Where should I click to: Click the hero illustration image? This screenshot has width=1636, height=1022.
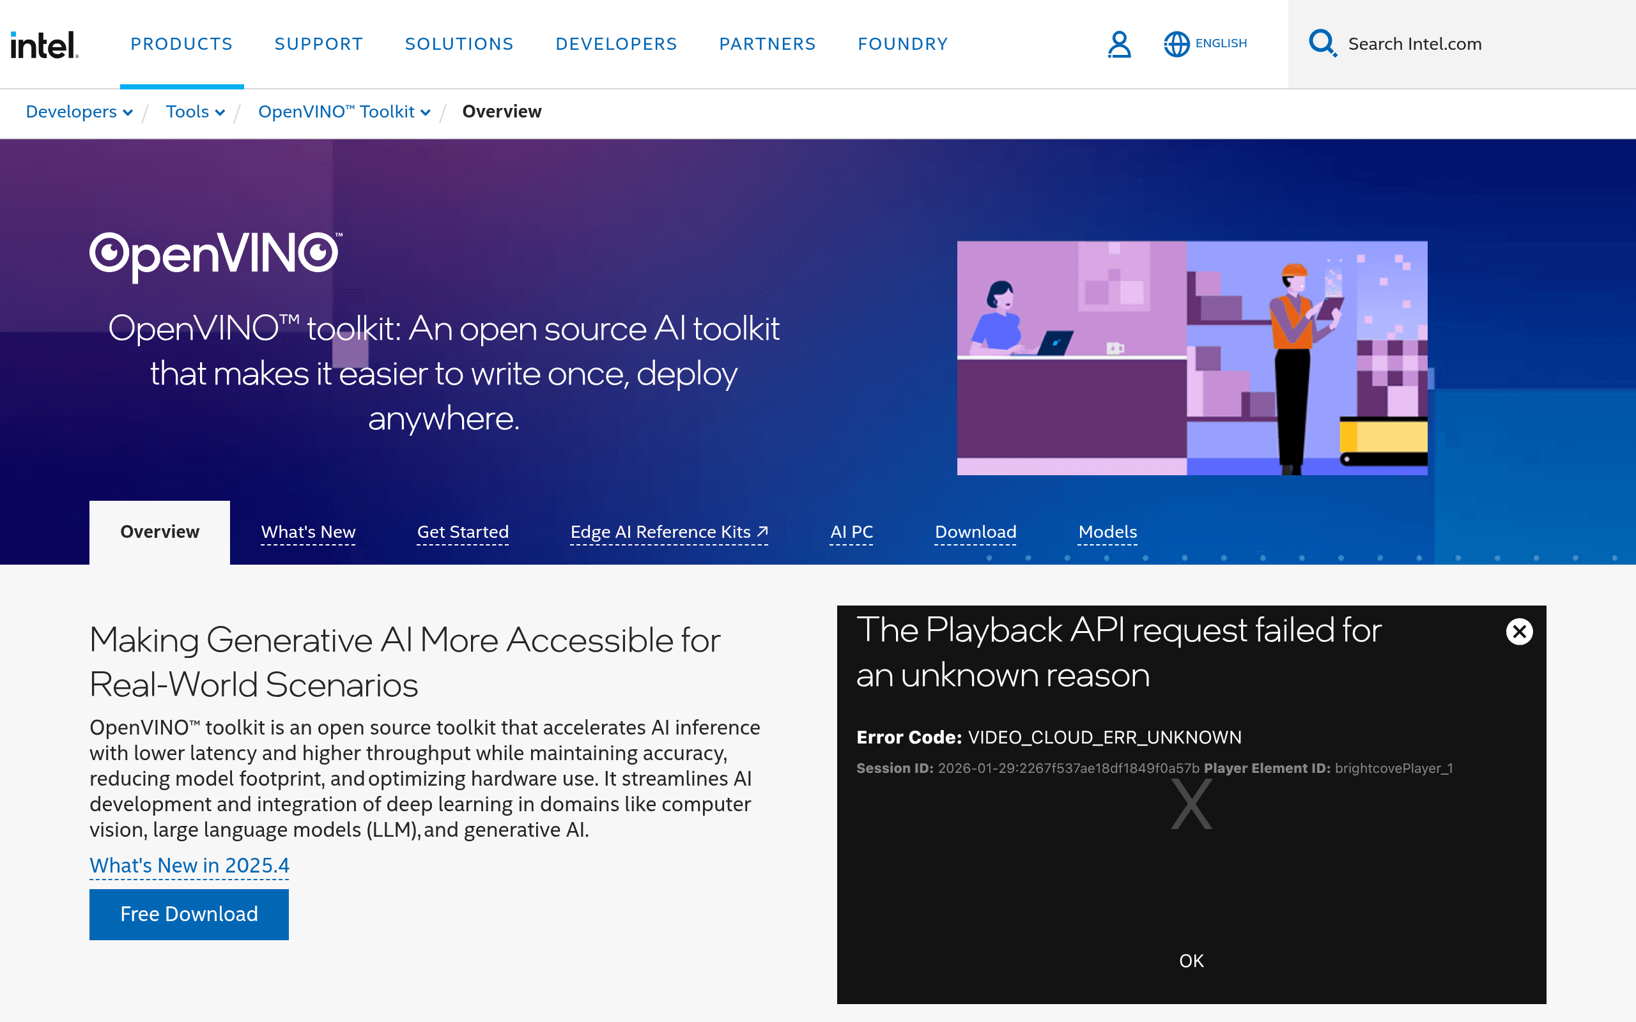1192,358
